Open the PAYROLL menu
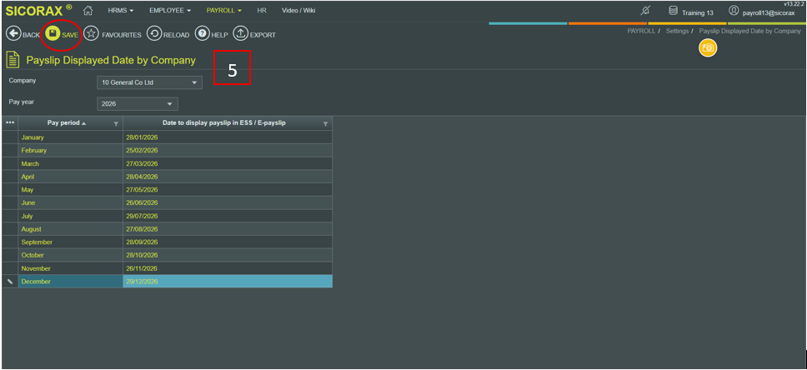 [224, 11]
